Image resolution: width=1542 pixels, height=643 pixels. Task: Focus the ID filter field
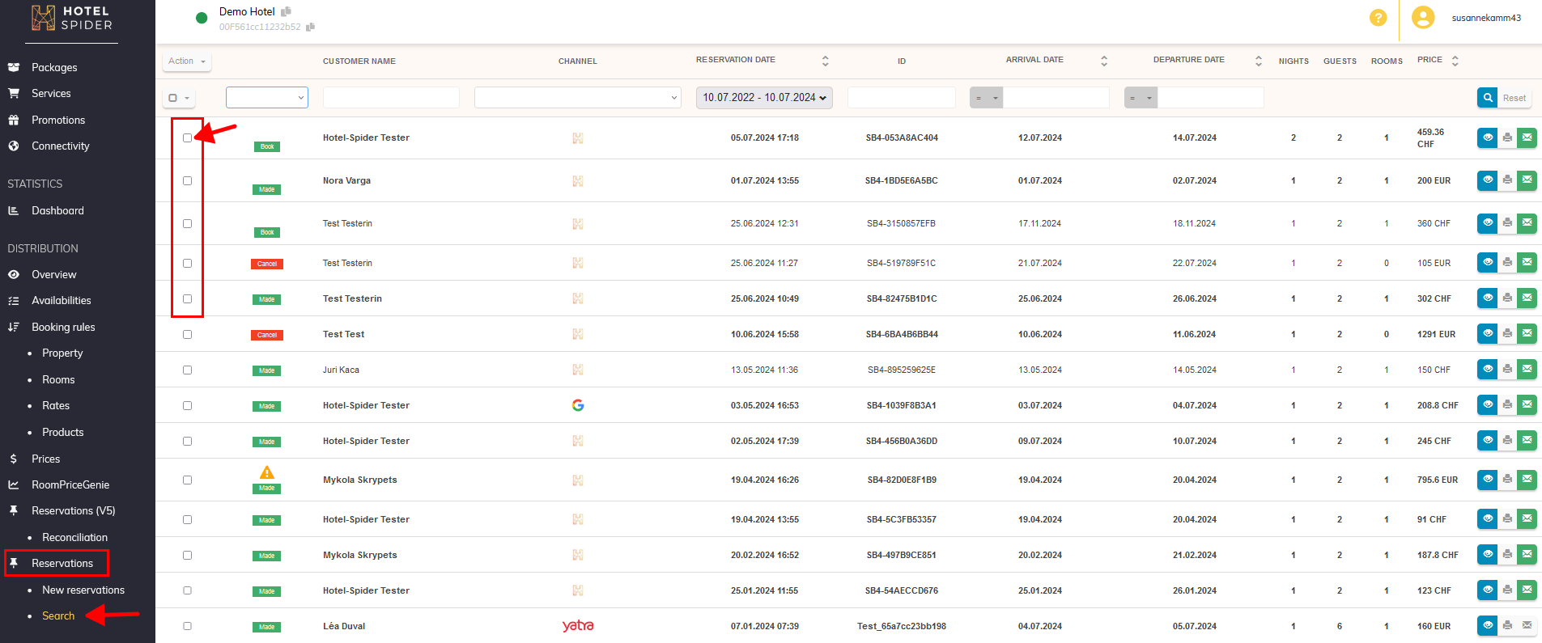tap(902, 98)
